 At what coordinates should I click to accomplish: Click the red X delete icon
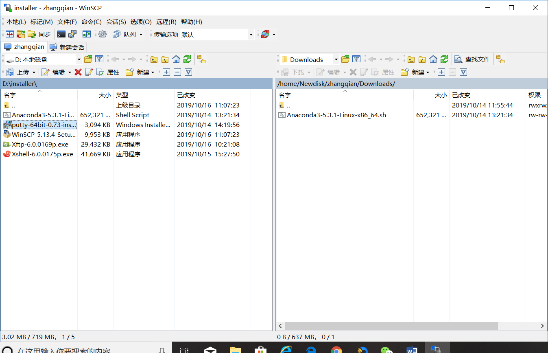click(78, 72)
